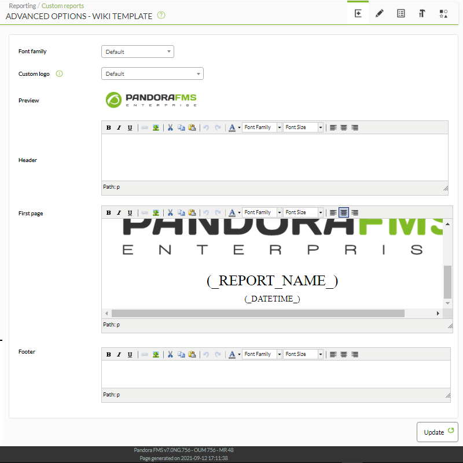Screen dimensions: 463x463
Task: Insert image in First page editor
Action: (x=156, y=212)
